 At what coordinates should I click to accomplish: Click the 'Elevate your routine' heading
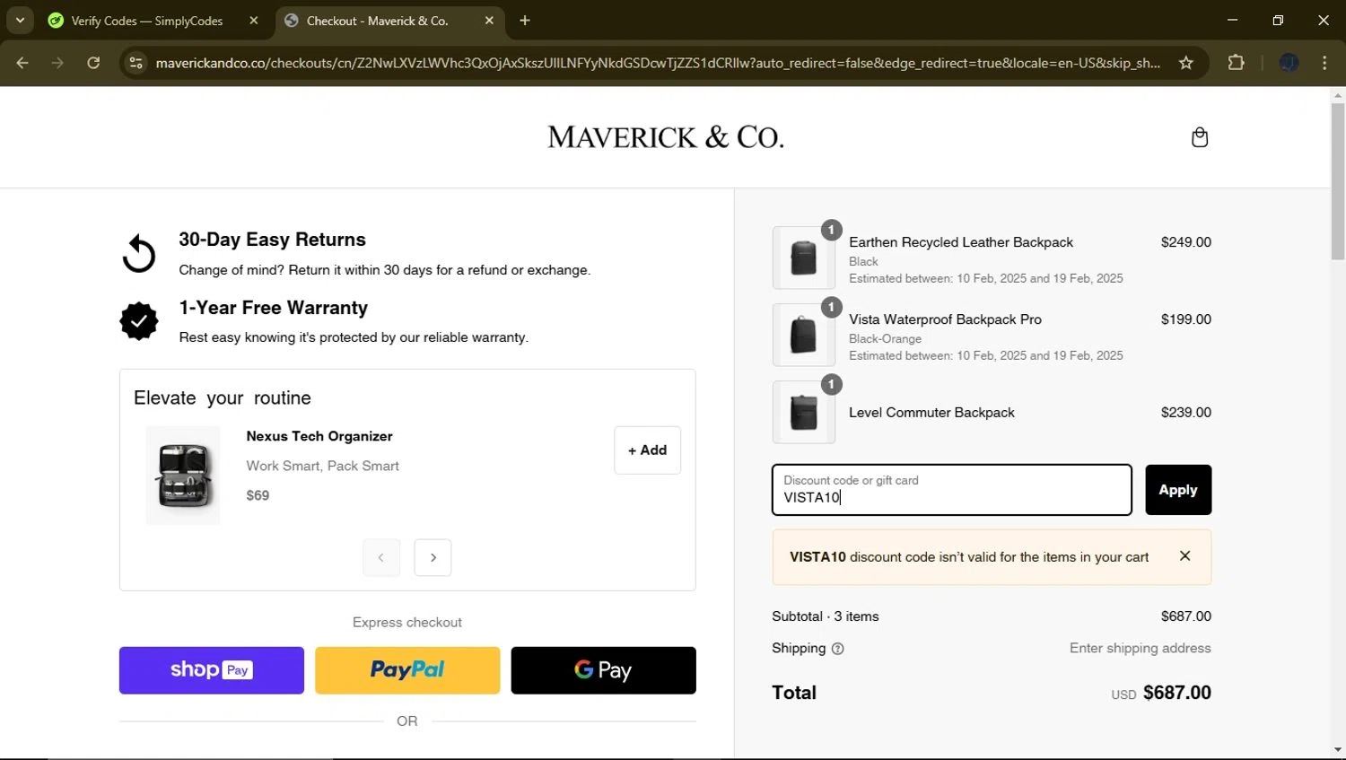click(x=223, y=398)
